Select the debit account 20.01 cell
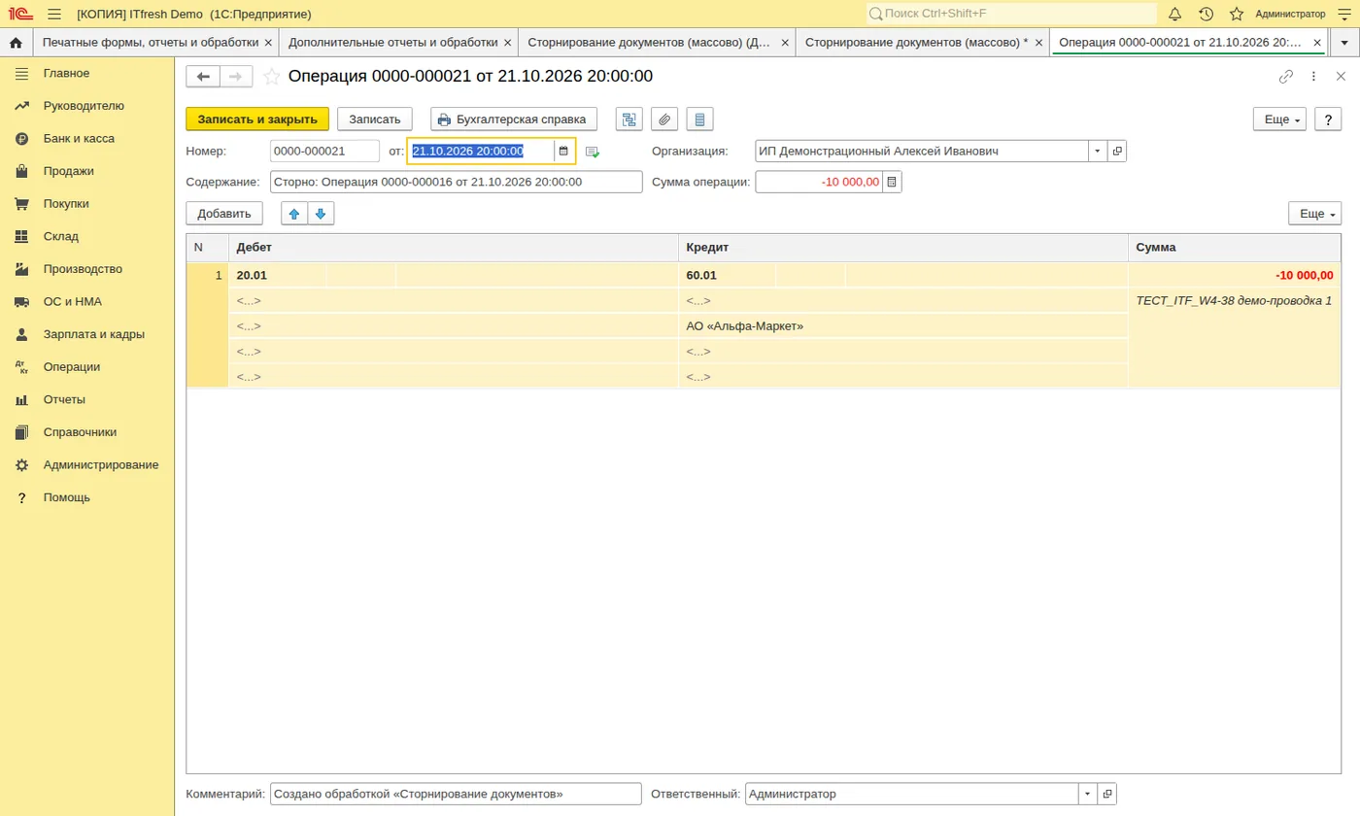This screenshot has width=1360, height=816. click(x=277, y=275)
